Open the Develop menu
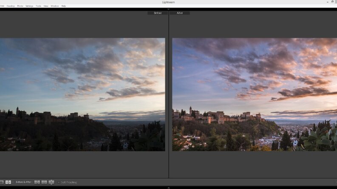 [11, 6]
